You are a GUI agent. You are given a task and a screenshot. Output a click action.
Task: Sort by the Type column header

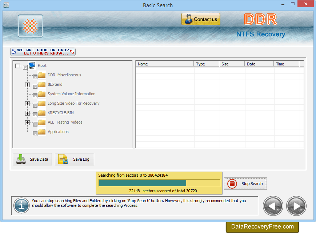[x=207, y=64]
